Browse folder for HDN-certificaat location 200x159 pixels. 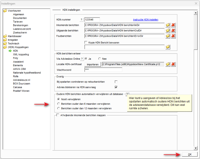(168, 64)
